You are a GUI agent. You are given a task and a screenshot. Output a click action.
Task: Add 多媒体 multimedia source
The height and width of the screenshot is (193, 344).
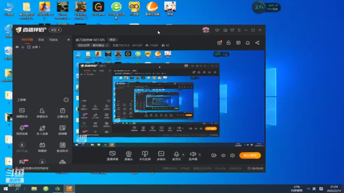[161, 156]
